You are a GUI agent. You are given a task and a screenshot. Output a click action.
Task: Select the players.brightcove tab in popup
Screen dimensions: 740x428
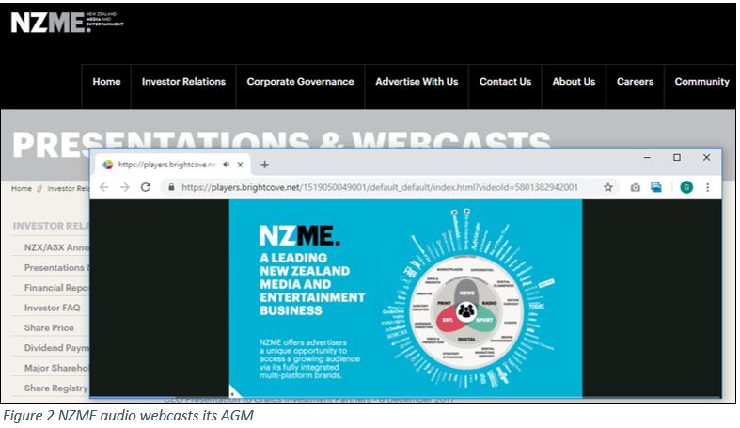click(172, 165)
